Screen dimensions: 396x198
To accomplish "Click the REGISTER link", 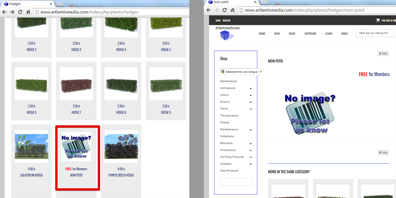I will pyautogui.click(x=226, y=20).
